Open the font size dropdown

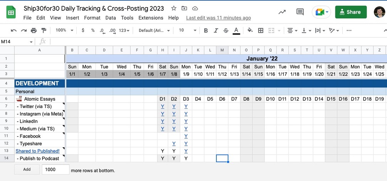click(x=187, y=30)
